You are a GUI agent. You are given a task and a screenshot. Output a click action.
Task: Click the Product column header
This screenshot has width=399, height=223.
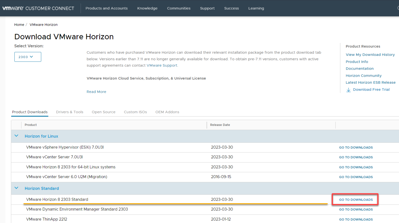[31, 125]
